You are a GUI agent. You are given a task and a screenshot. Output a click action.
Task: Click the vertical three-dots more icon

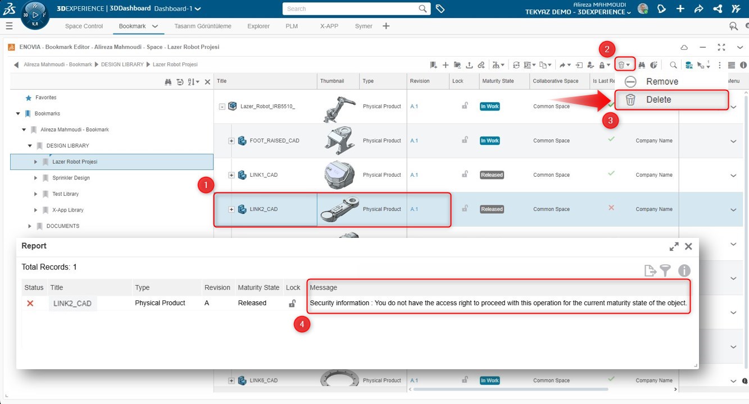(720, 65)
